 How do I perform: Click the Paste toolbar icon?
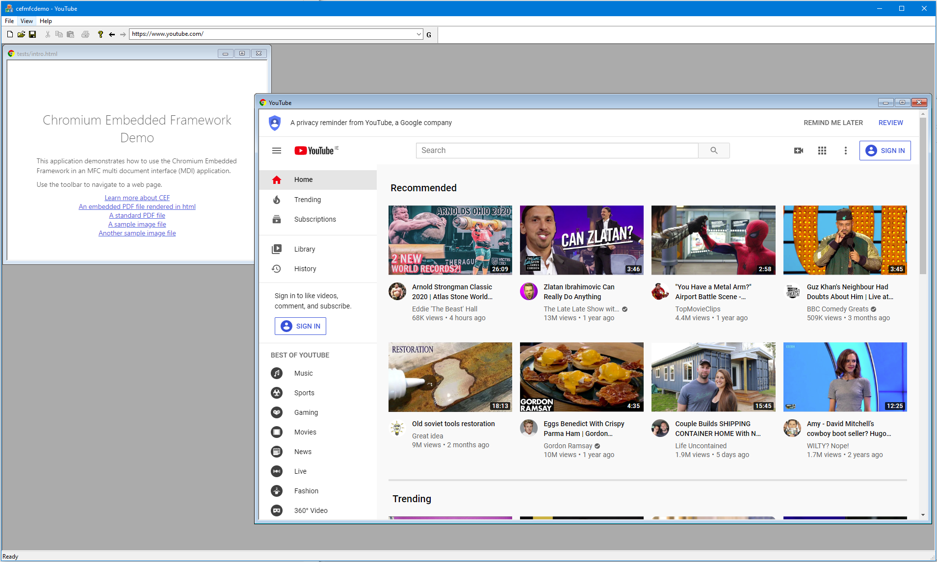[x=70, y=34]
